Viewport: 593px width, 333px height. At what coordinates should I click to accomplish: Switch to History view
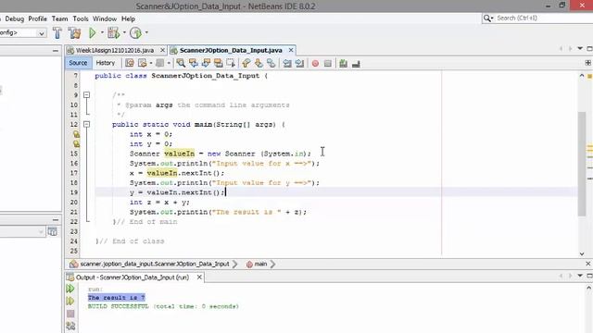105,63
